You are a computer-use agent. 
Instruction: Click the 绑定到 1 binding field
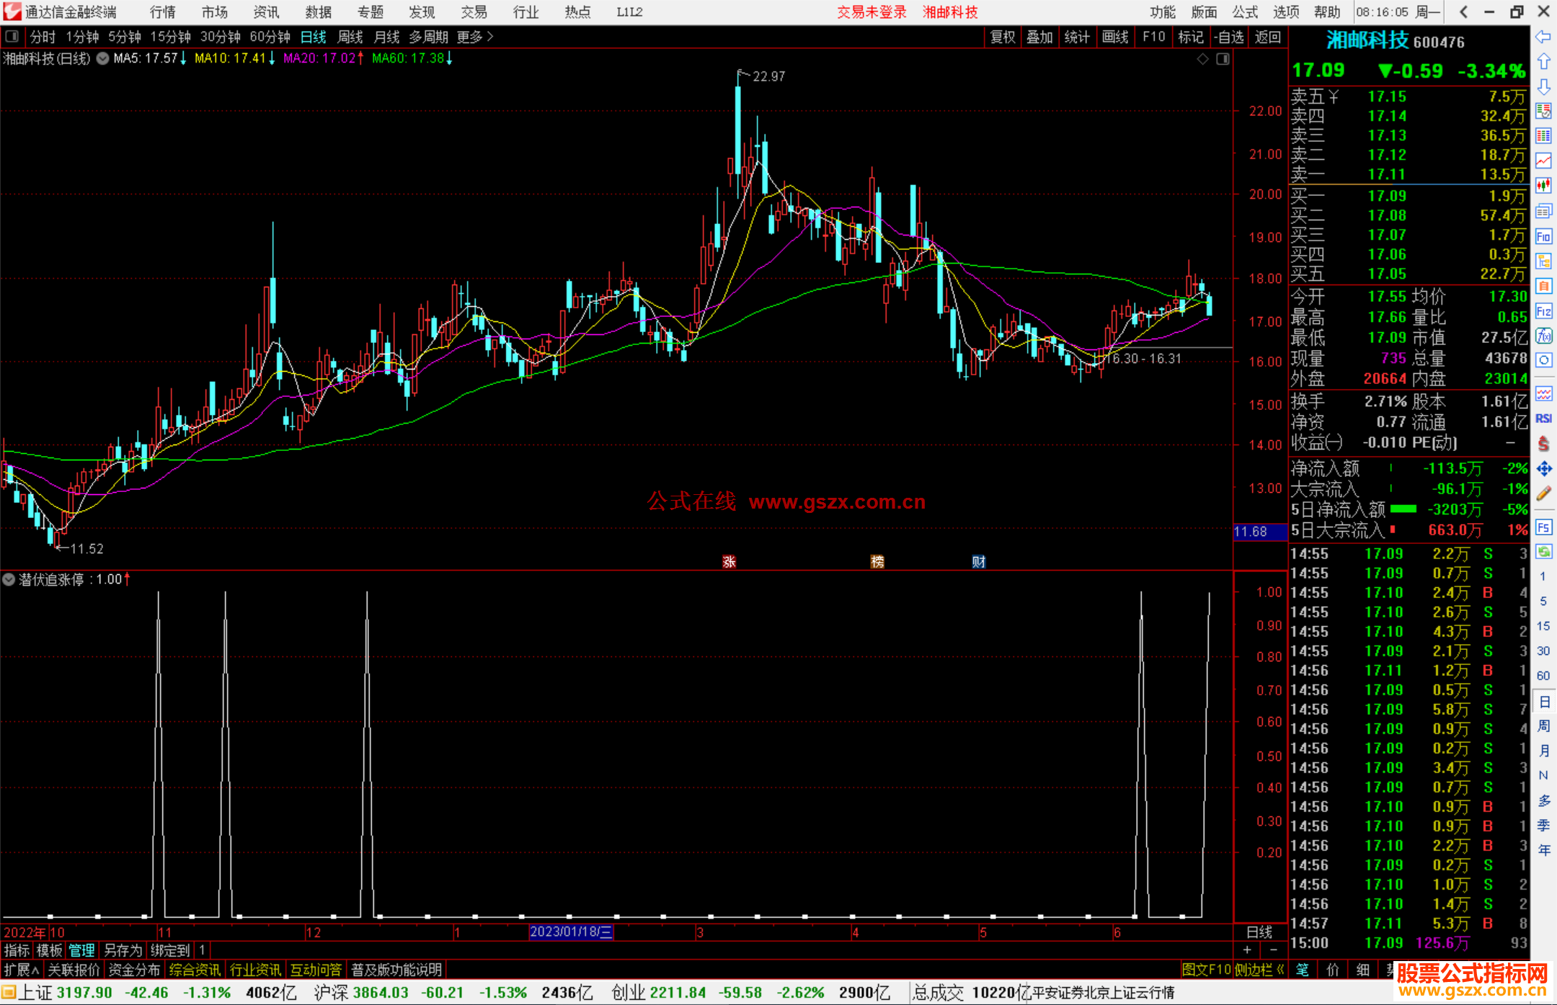179,951
